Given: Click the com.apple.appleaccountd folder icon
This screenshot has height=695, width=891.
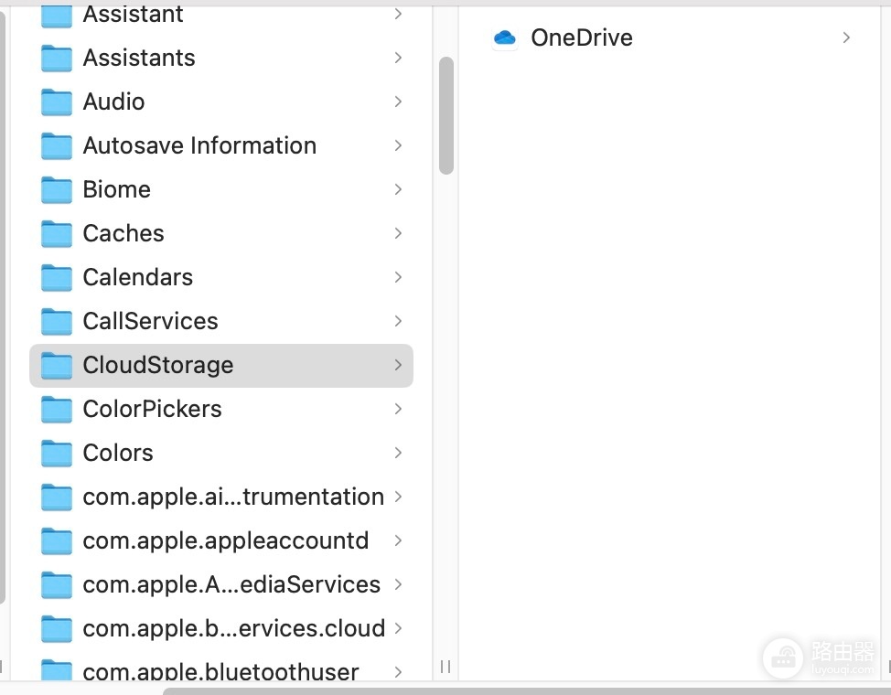Looking at the screenshot, I should (56, 540).
